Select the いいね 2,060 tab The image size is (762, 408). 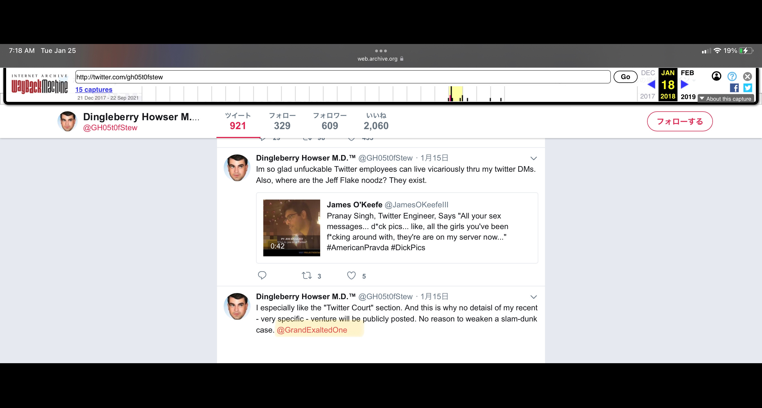376,121
